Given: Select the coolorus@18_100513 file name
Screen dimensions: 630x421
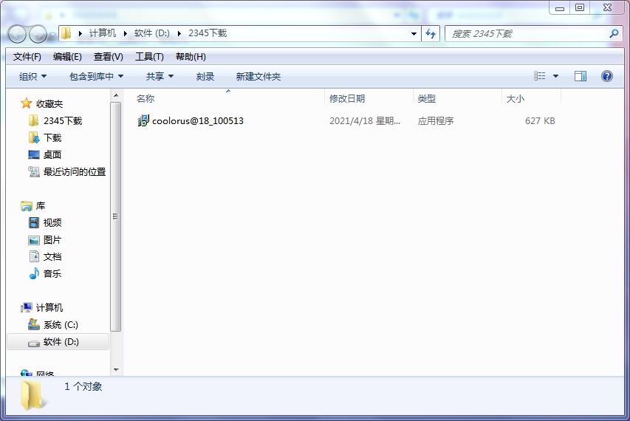Looking at the screenshot, I should (x=198, y=120).
